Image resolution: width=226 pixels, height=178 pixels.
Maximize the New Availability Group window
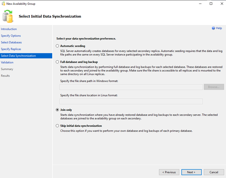211,4
